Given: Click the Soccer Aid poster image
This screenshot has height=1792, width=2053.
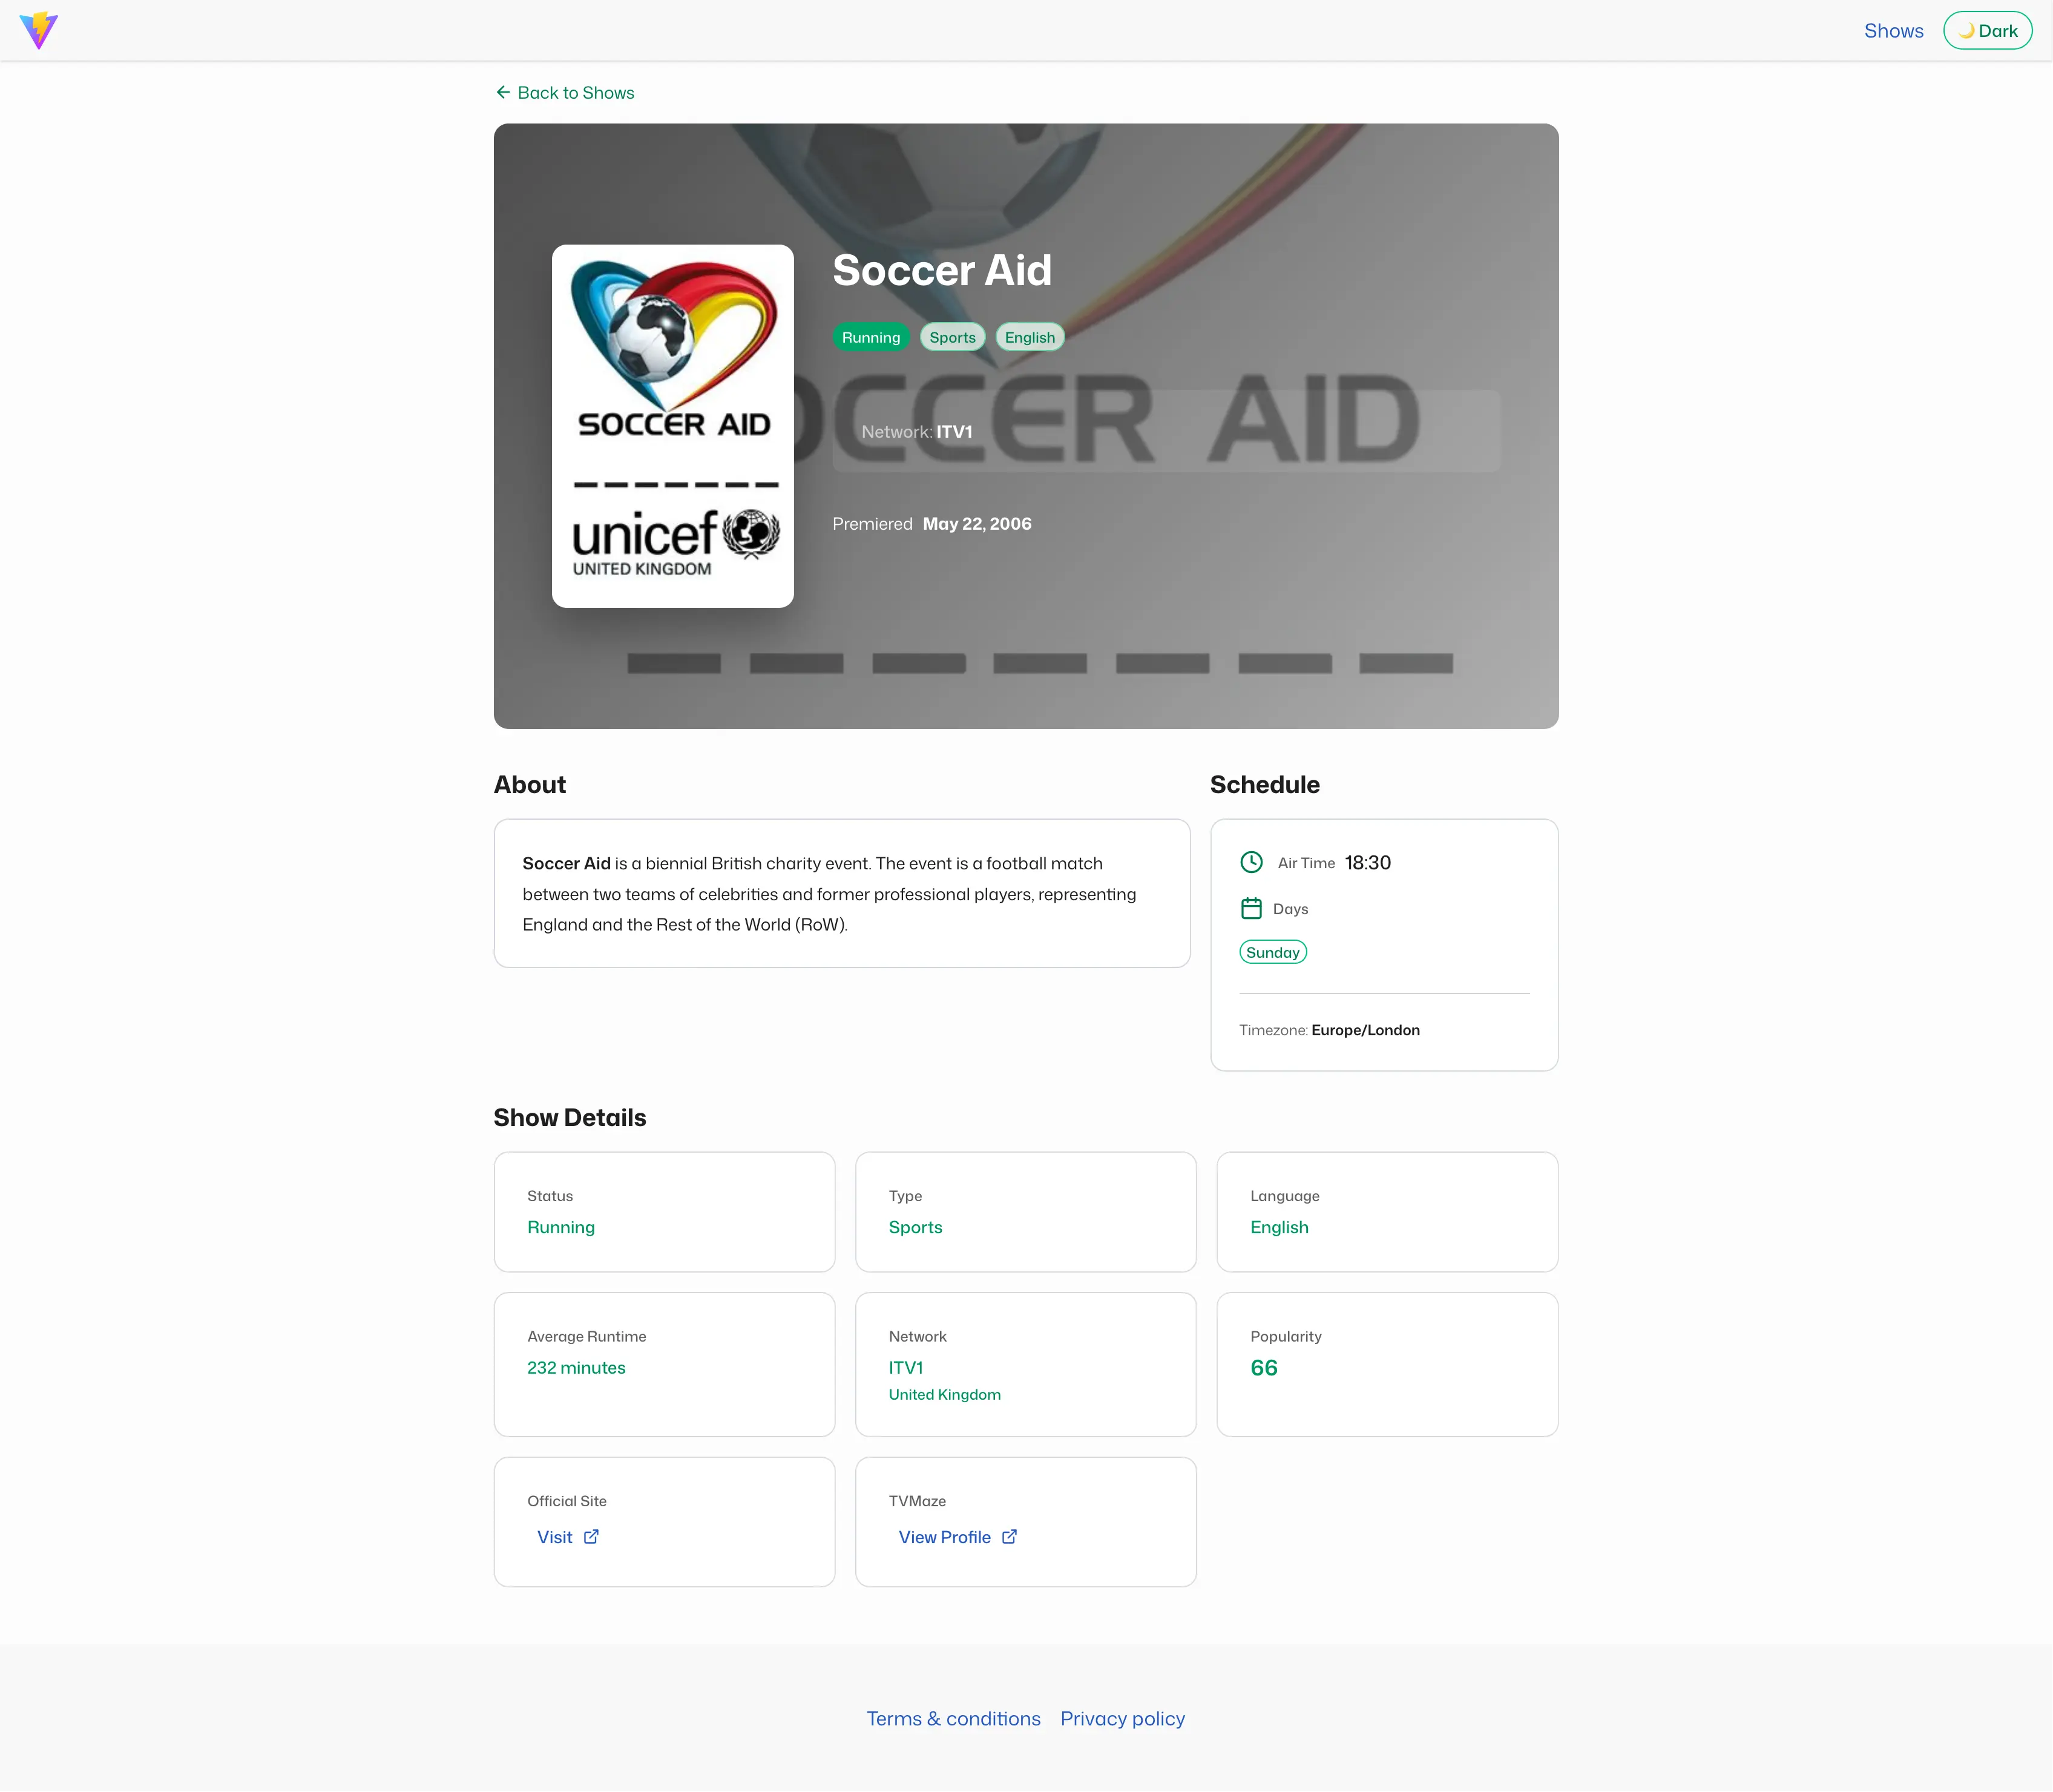Looking at the screenshot, I should pyautogui.click(x=672, y=426).
